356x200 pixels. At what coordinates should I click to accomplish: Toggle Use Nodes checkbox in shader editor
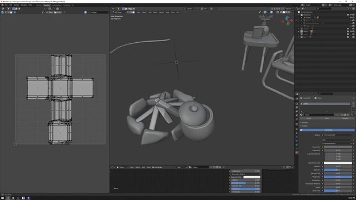tap(153, 167)
